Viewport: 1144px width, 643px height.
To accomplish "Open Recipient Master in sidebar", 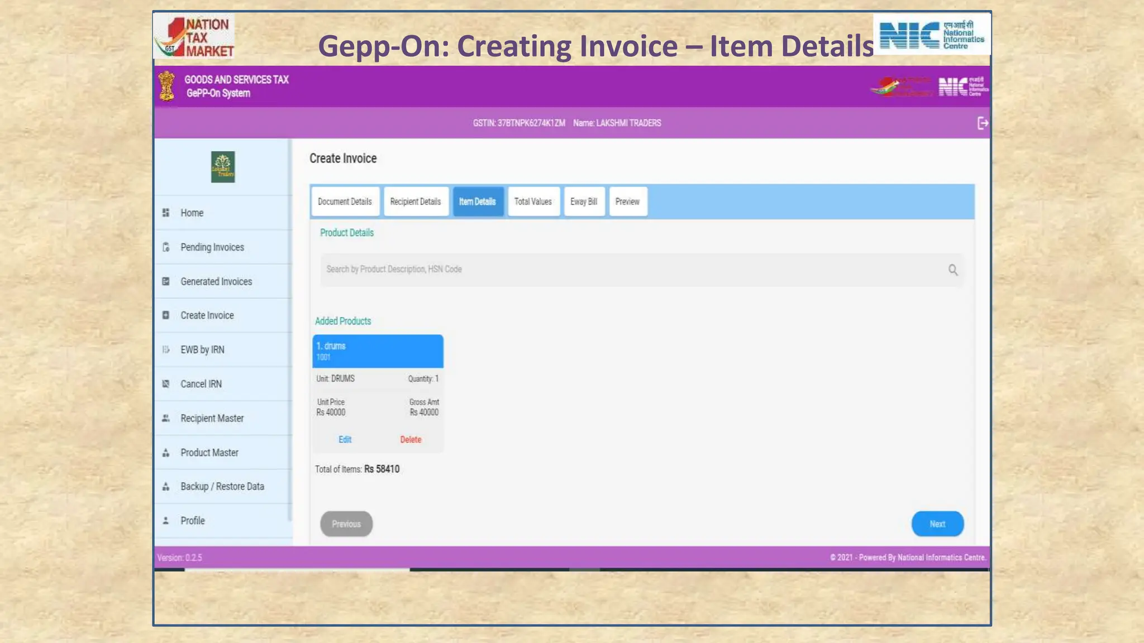I will pos(223,418).
